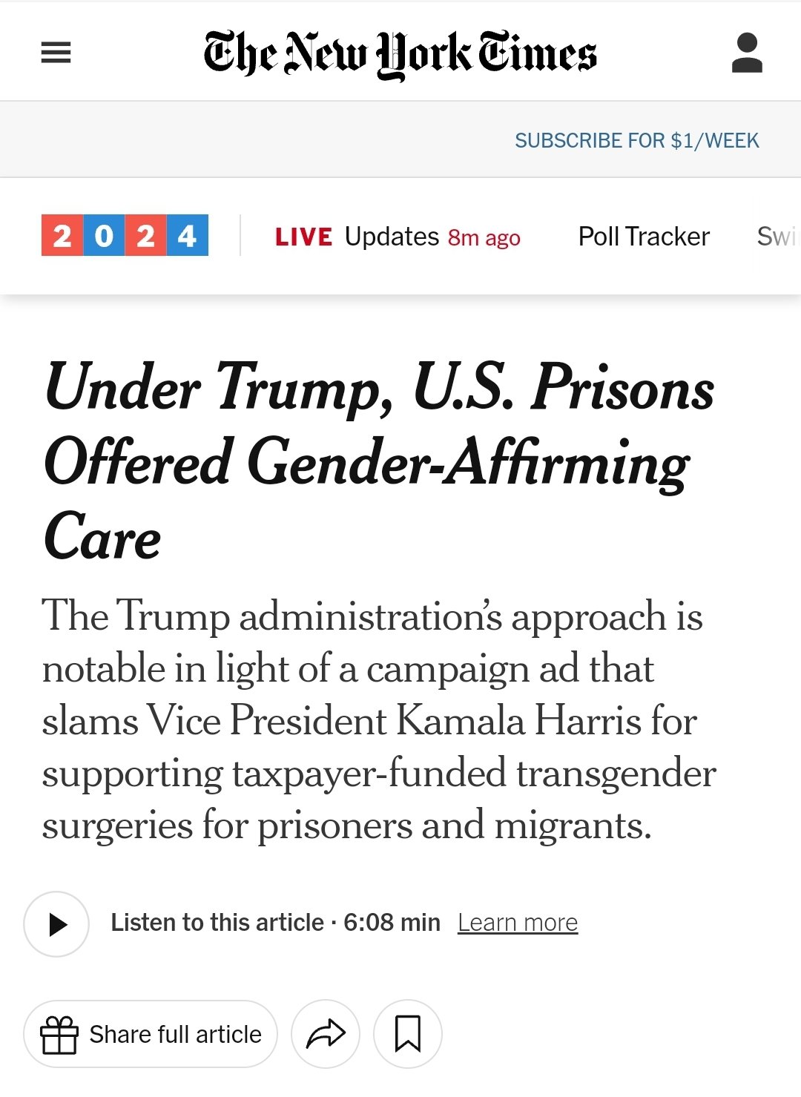Click the gift icon in Share full article
801x1097 pixels.
(x=59, y=1035)
